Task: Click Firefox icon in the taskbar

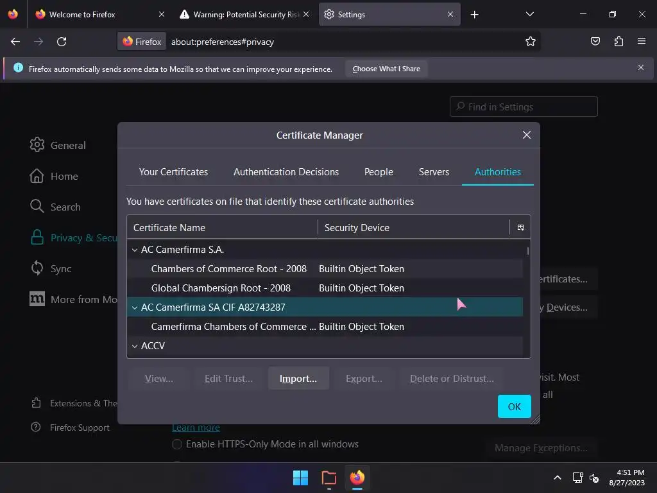Action: pyautogui.click(x=357, y=478)
